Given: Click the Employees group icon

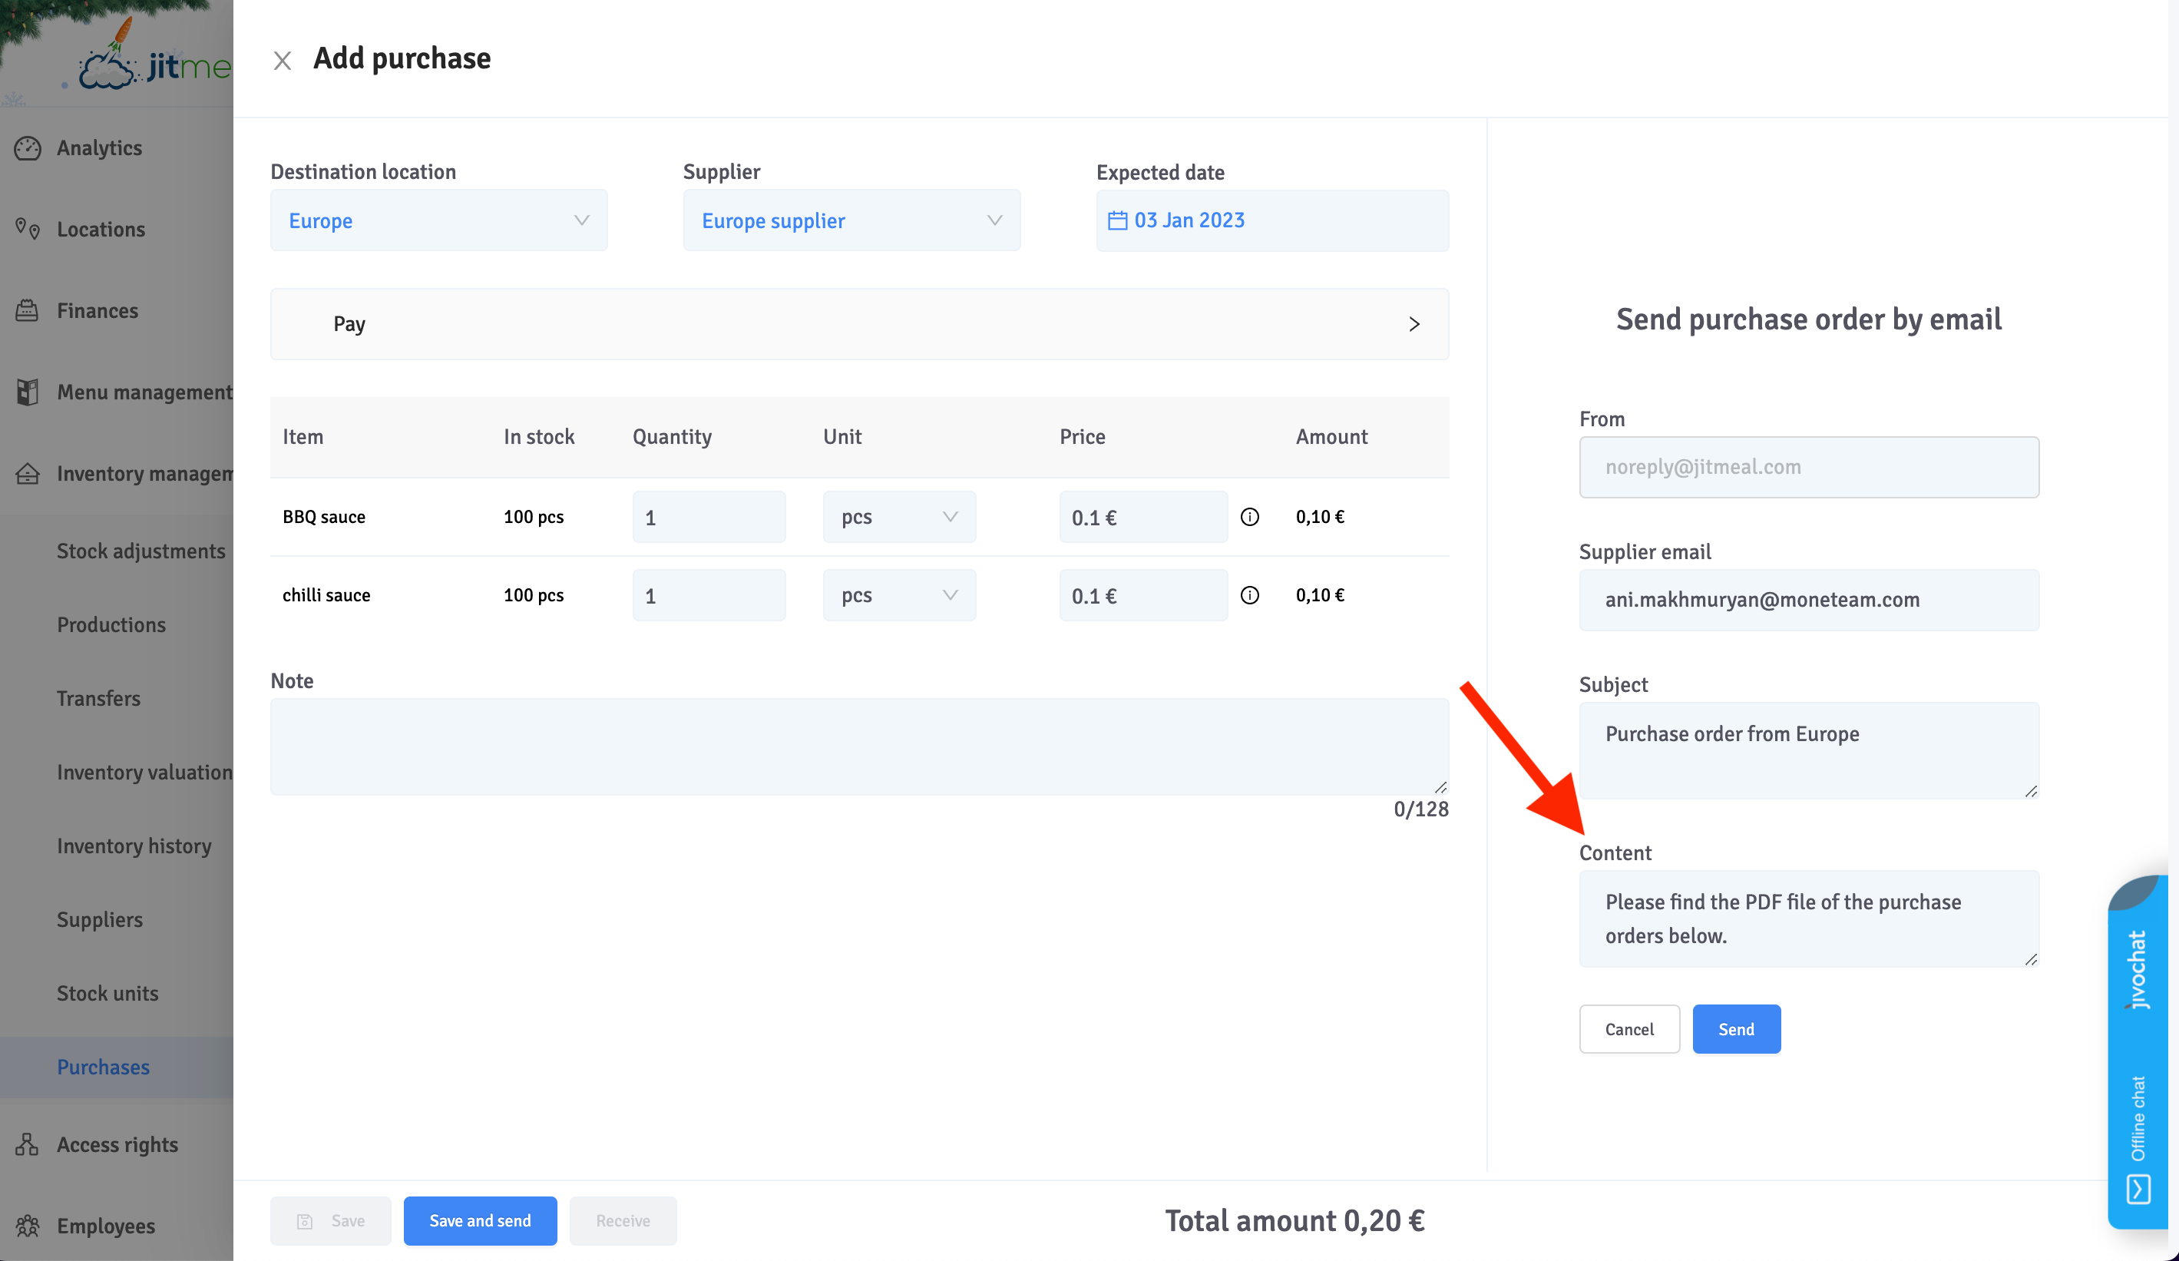Looking at the screenshot, I should [28, 1226].
